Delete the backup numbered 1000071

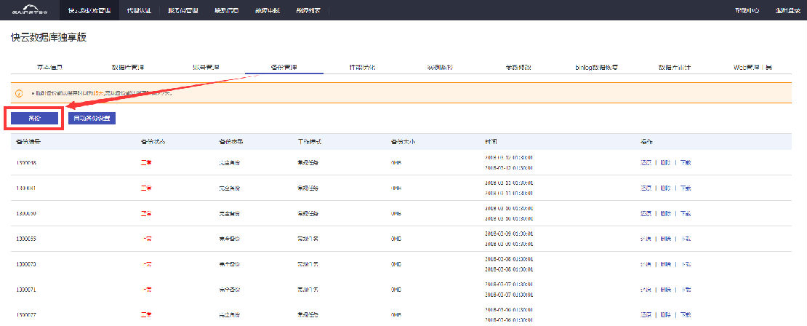(665, 290)
